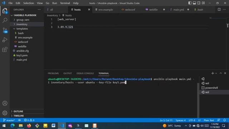Open the Terminal menu
Screen dimensions: 229x129
click(x=65, y=3)
